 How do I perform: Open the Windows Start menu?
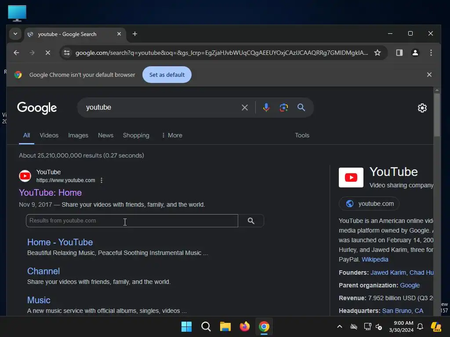coord(186,326)
